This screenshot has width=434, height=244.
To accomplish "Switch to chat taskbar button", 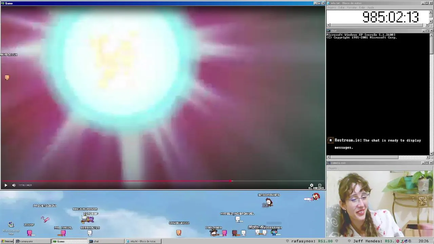I will (x=106, y=241).
